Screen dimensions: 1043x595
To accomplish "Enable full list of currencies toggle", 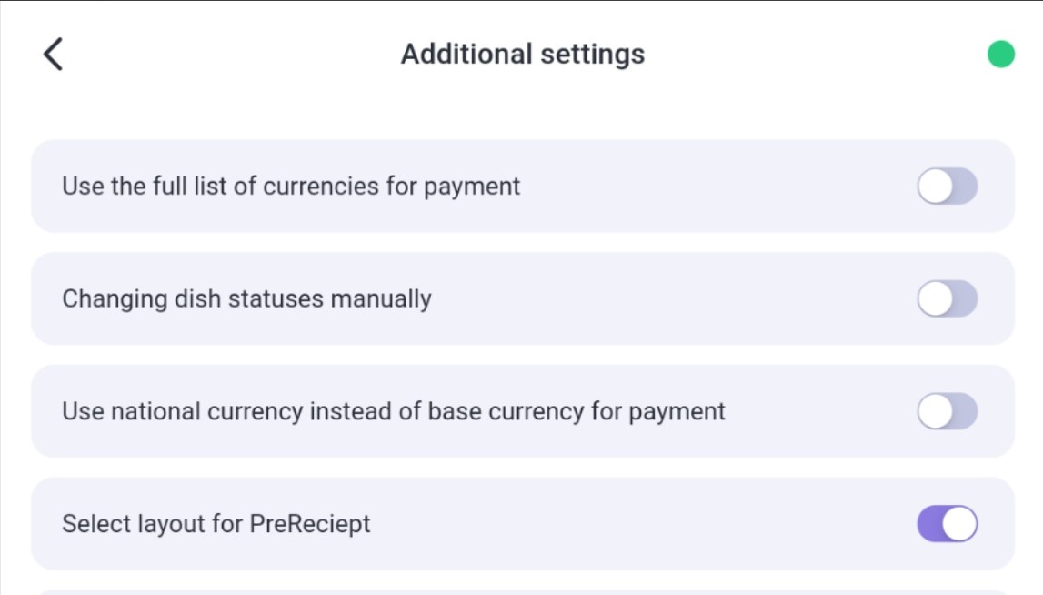I will [948, 186].
